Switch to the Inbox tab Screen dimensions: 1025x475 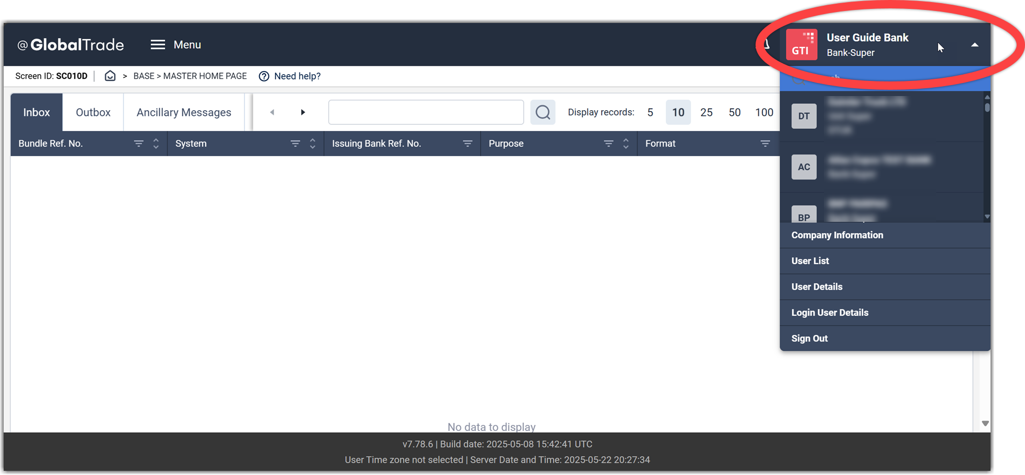point(37,112)
